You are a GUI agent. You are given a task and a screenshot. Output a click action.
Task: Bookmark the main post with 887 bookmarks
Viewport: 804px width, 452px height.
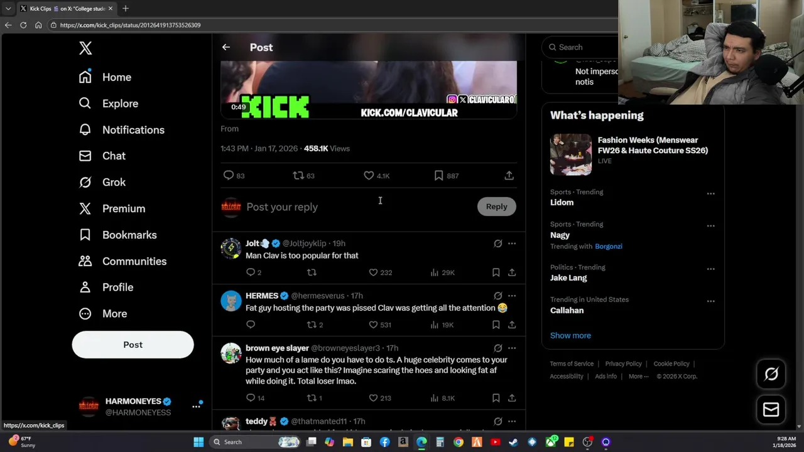pos(447,176)
